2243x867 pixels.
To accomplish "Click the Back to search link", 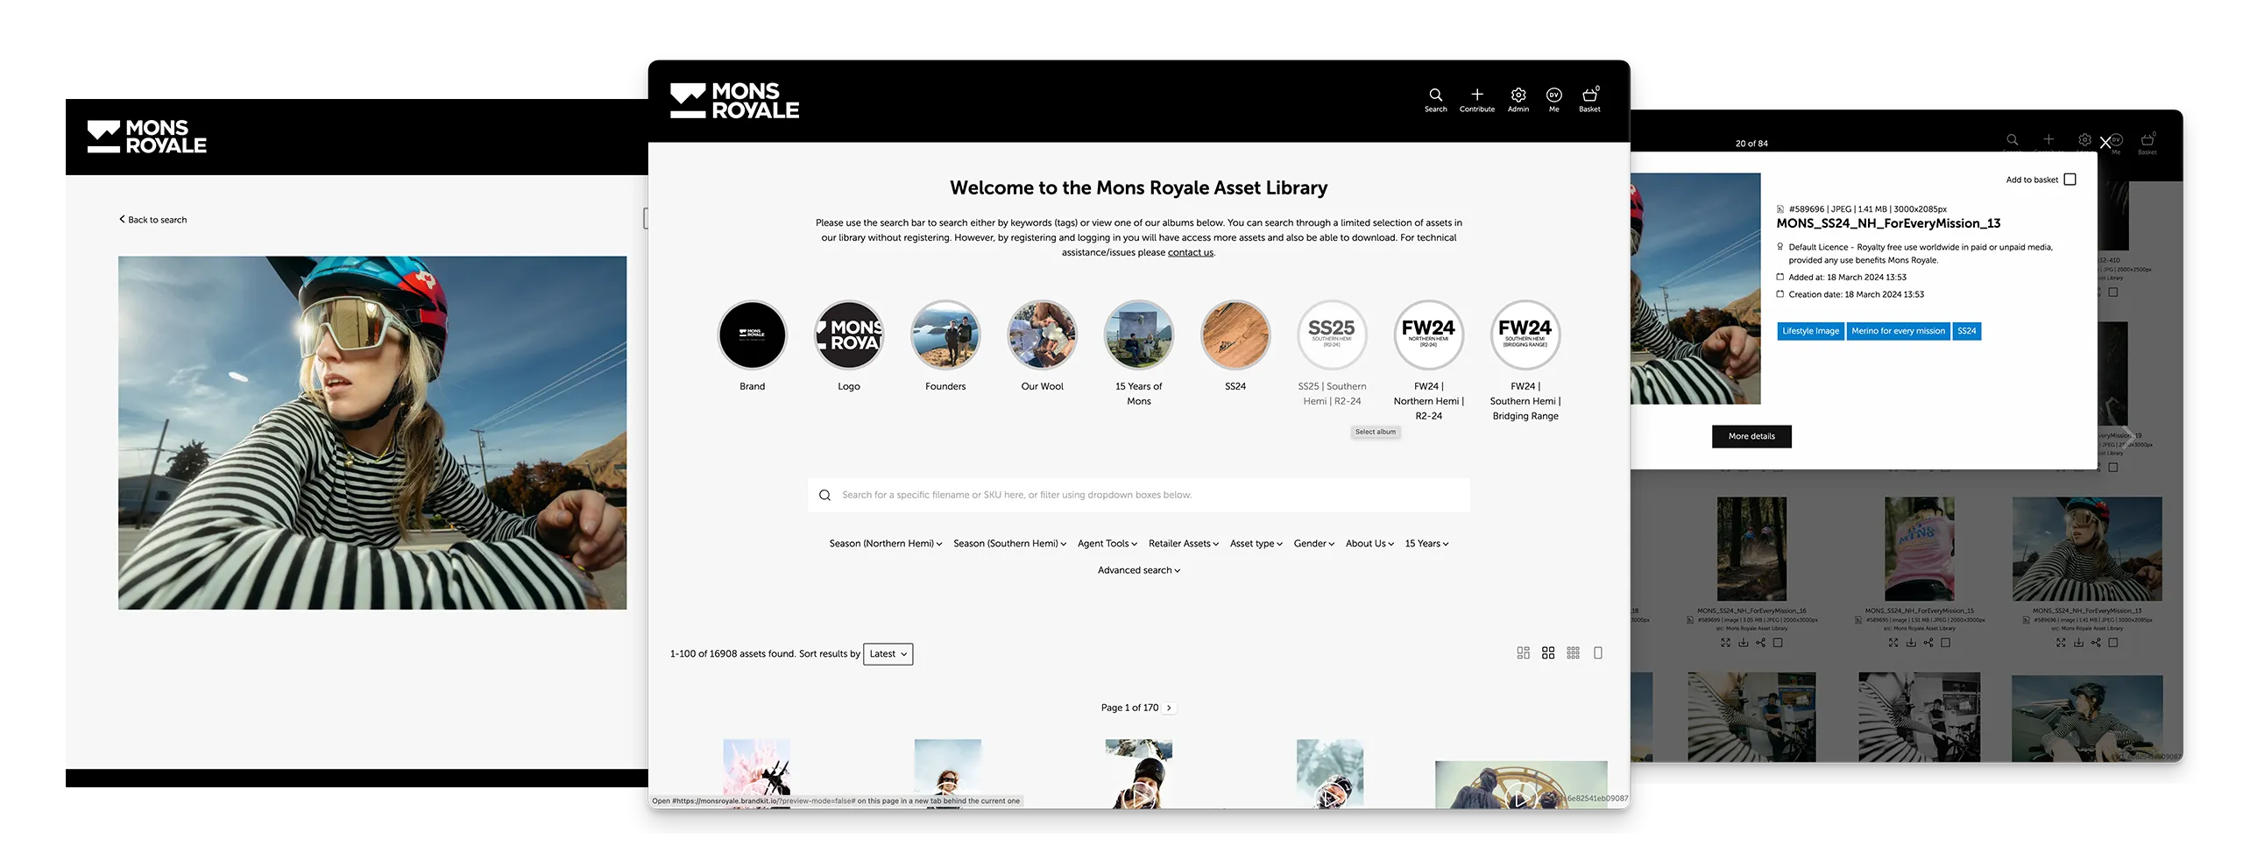I will pos(153,220).
